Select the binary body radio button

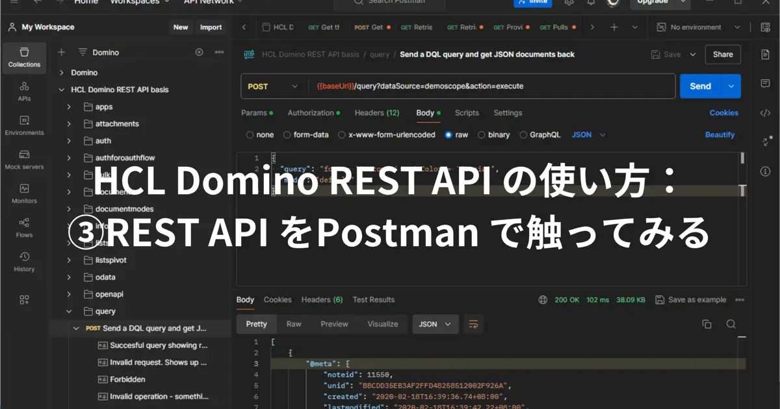coord(482,135)
